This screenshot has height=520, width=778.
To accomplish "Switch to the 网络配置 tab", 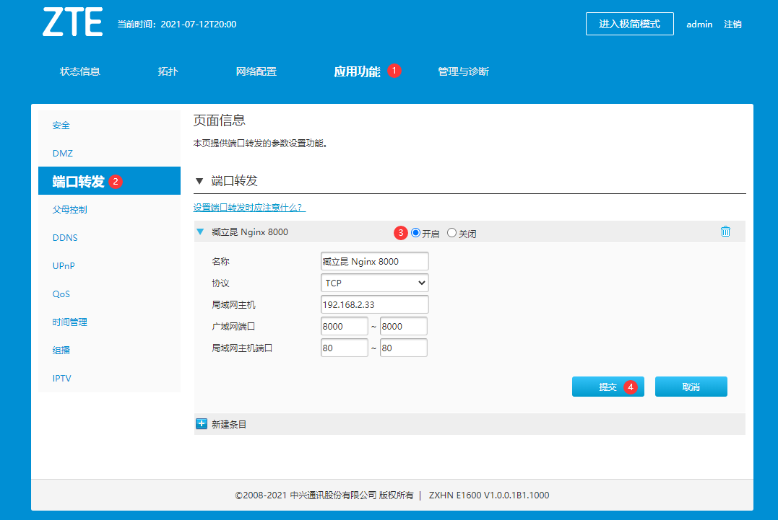I will 256,71.
